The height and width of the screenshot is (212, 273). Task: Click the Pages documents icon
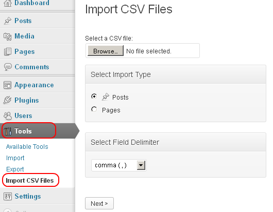(8, 52)
